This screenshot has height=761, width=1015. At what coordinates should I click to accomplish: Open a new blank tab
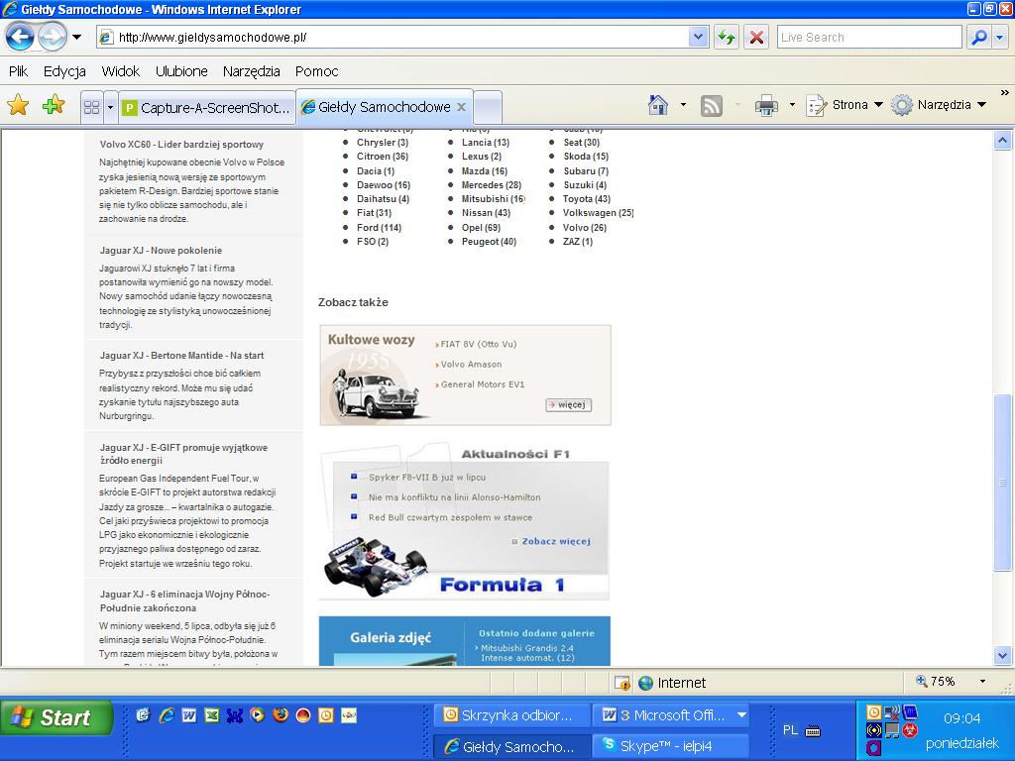[x=488, y=107]
